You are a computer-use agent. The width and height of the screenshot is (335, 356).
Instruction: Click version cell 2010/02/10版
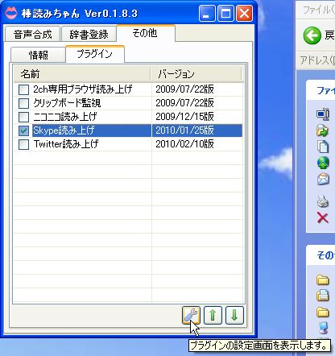pyautogui.click(x=184, y=144)
